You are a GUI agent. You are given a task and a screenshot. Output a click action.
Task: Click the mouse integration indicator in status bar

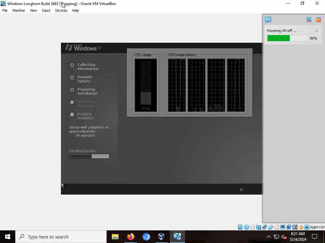click(301, 227)
